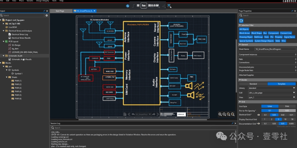This screenshot has height=148, width=297.
Task: Click the search icon in top toolbar
Action: (128, 6)
